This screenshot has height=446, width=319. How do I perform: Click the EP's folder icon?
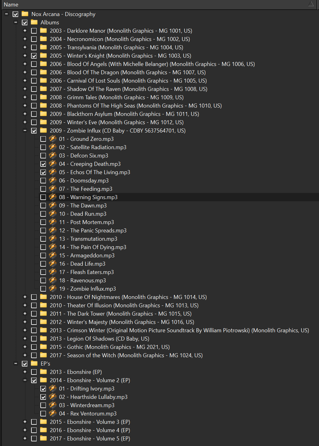pyautogui.click(x=34, y=363)
